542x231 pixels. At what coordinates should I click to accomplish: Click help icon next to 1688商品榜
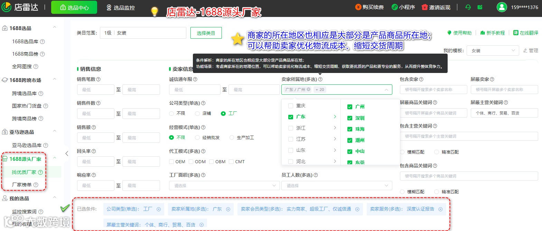pyautogui.click(x=43, y=54)
